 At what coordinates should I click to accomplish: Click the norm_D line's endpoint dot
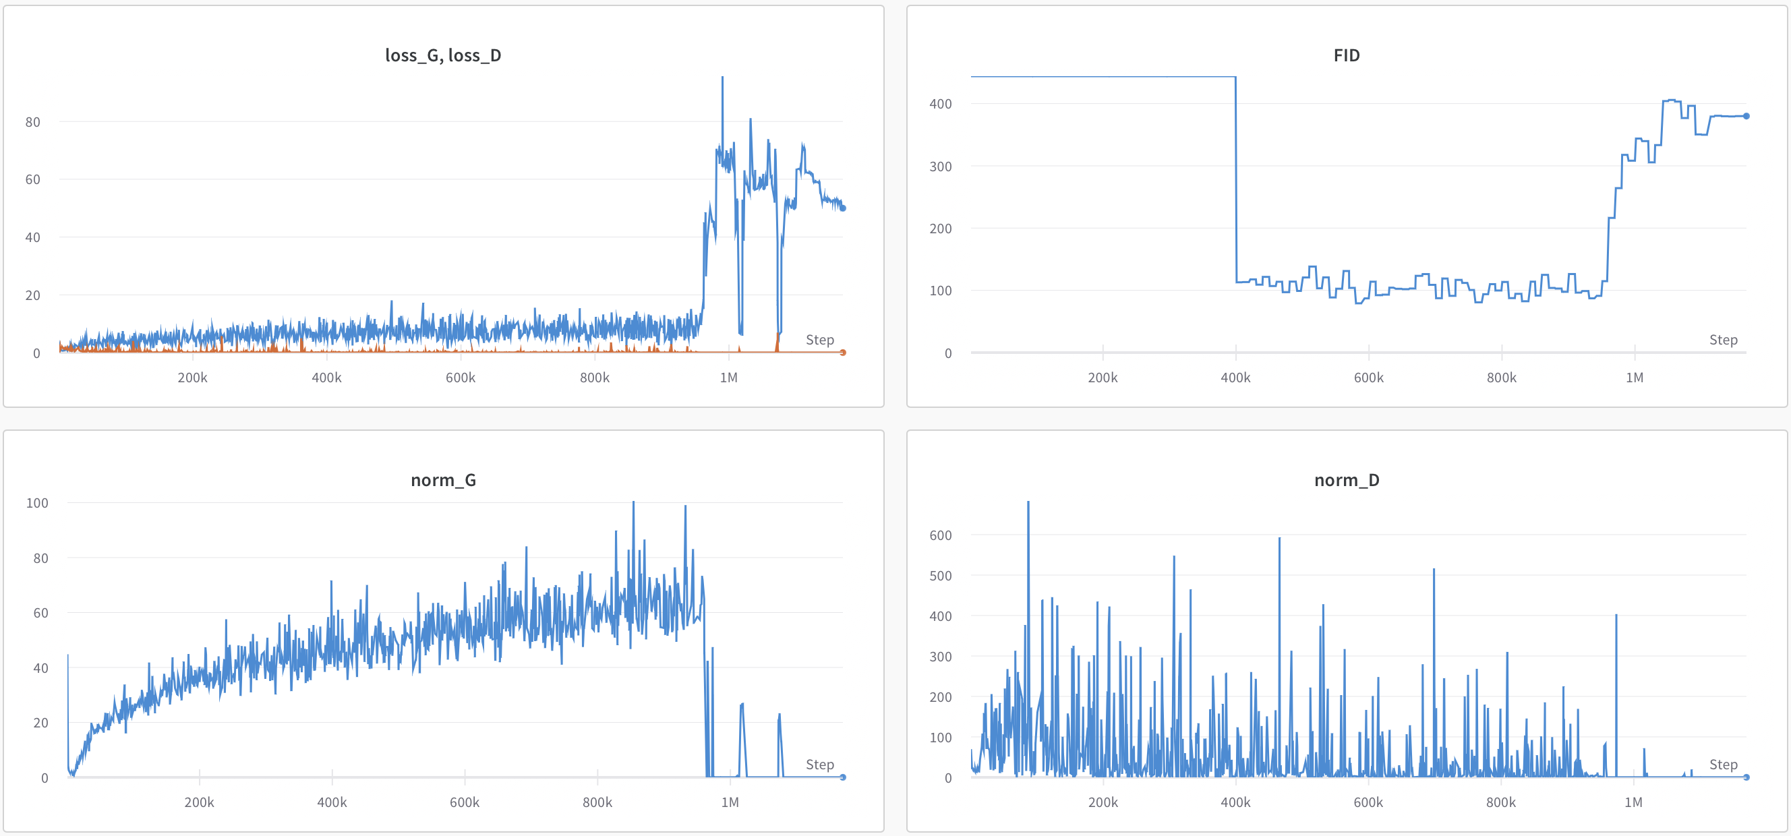[1746, 777]
